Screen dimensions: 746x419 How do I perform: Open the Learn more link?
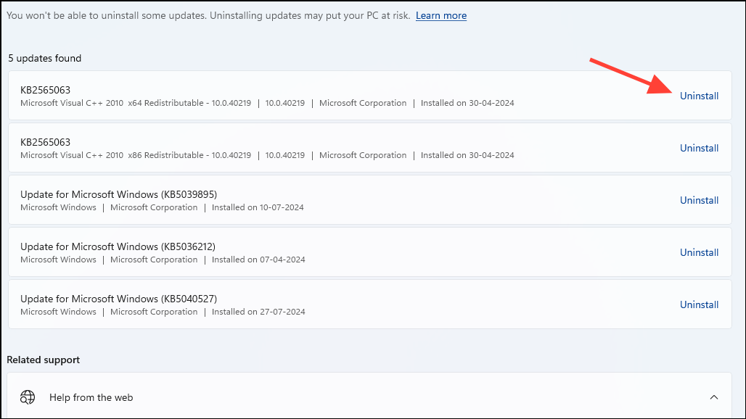click(x=441, y=16)
